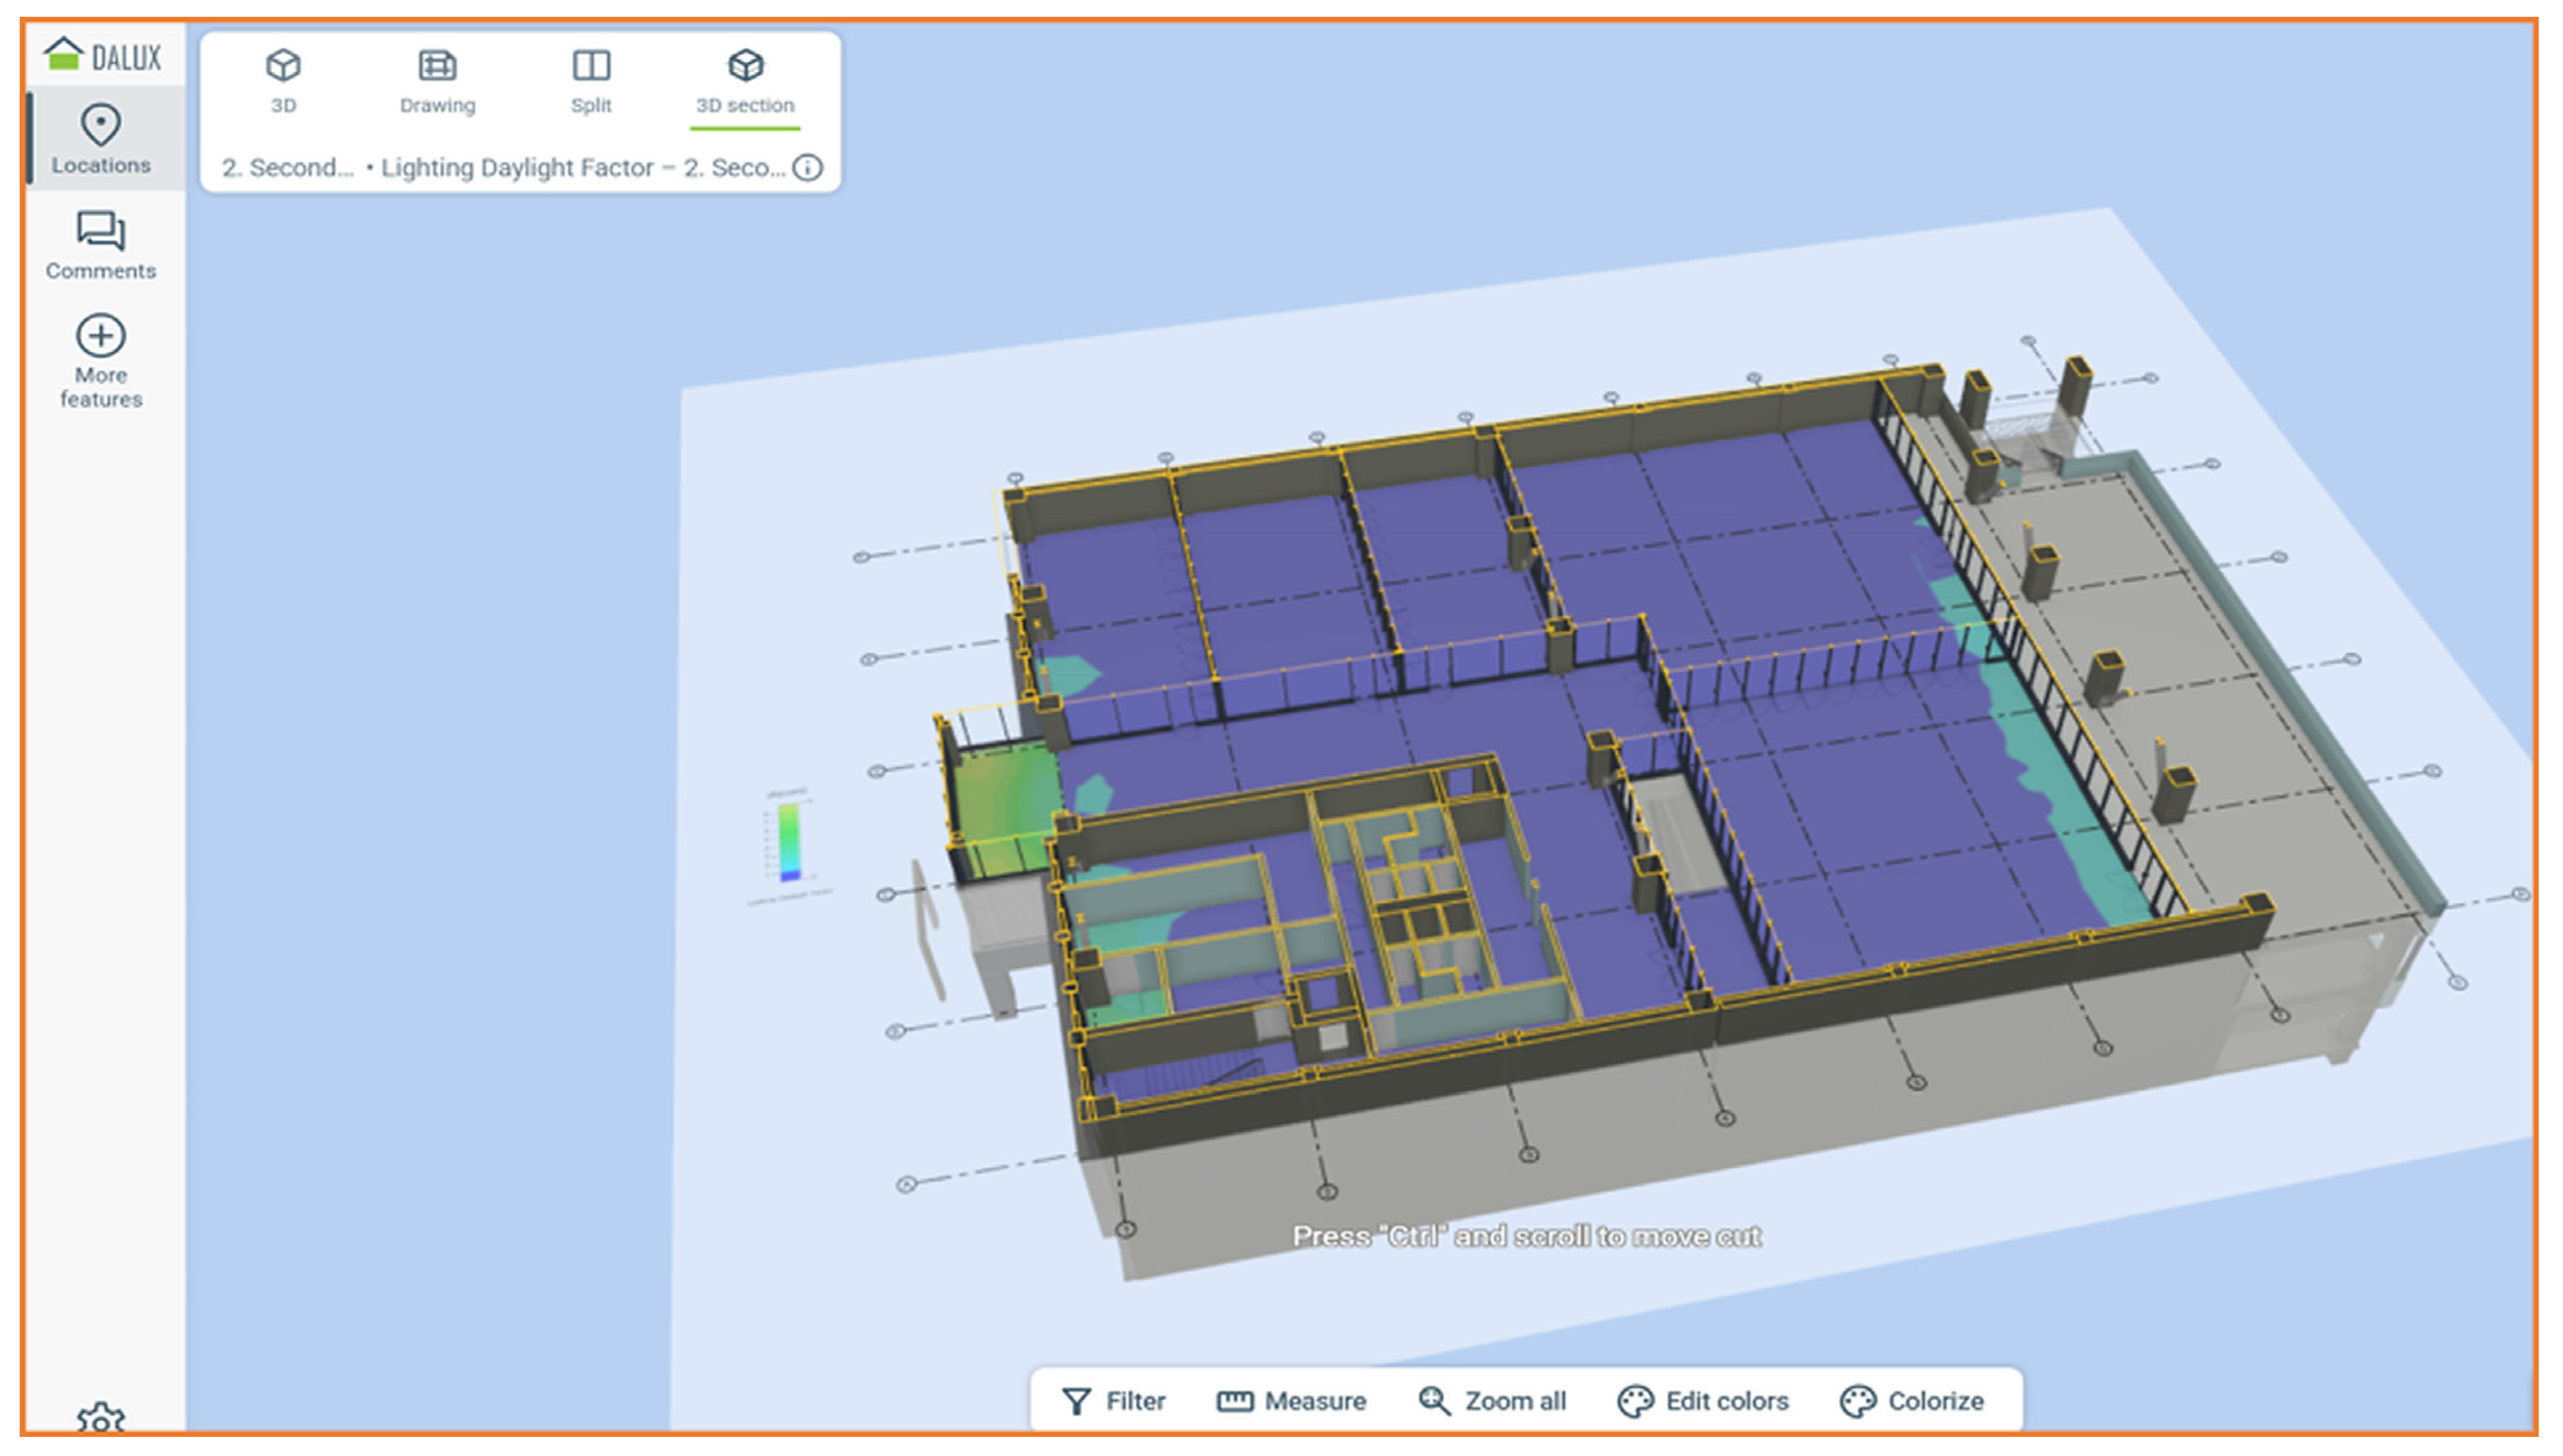Open the Locations panel
2563x1456 pixels.
point(101,139)
